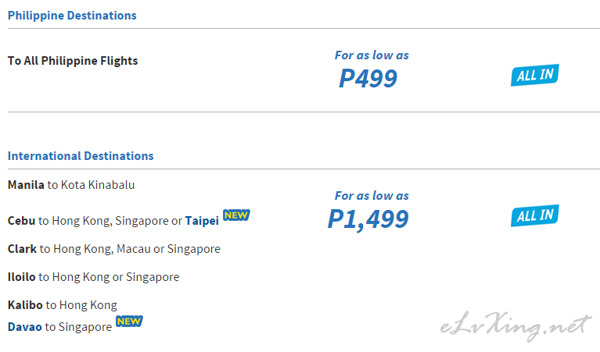Click the P499 price
The image size is (600, 352).
[x=368, y=78]
